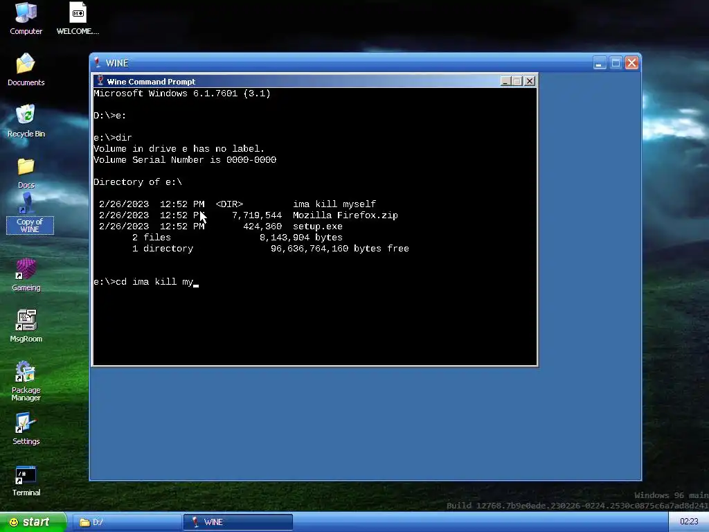Viewport: 709px width, 532px height.
Task: Open the WELCOME markdown file icon
Action: (78, 18)
